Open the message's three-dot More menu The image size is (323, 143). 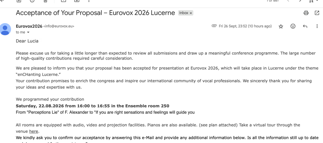click(317, 26)
